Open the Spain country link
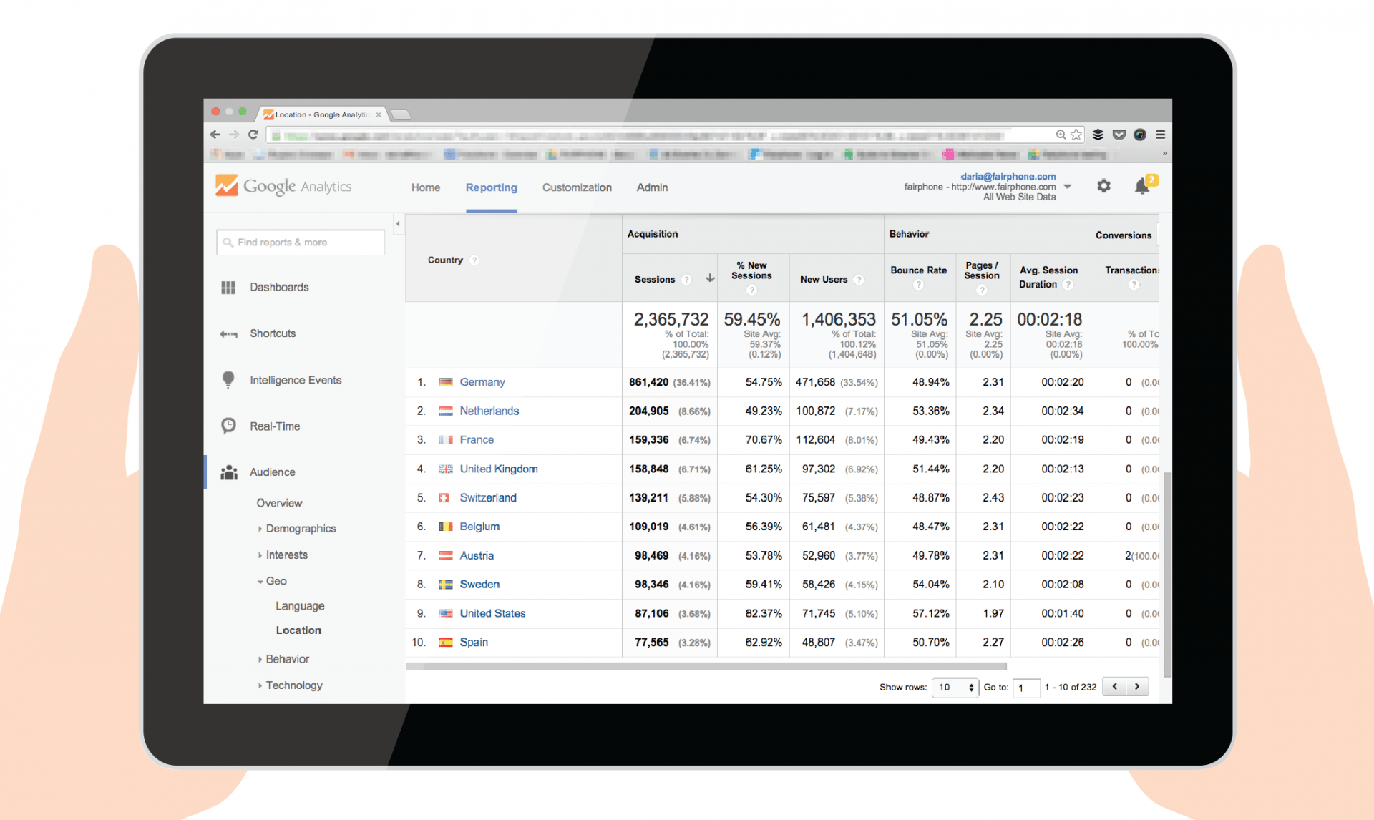Viewport: 1374px width, 820px height. pos(474,642)
